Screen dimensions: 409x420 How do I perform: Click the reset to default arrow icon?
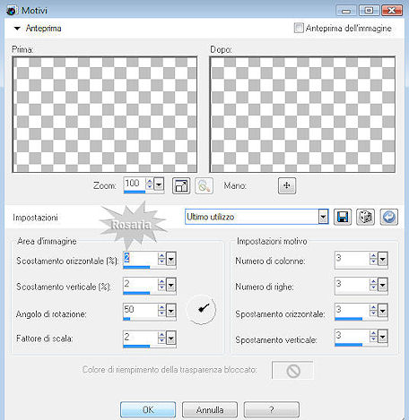coord(388,217)
